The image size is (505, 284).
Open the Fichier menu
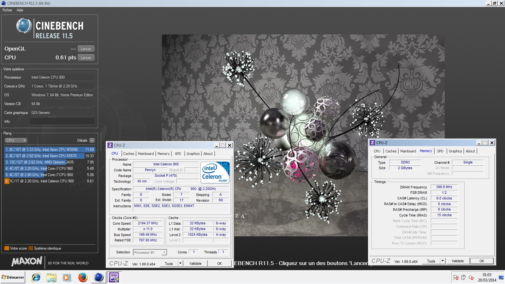point(7,10)
